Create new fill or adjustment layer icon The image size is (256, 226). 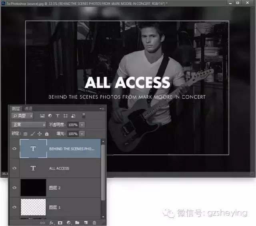(69, 223)
